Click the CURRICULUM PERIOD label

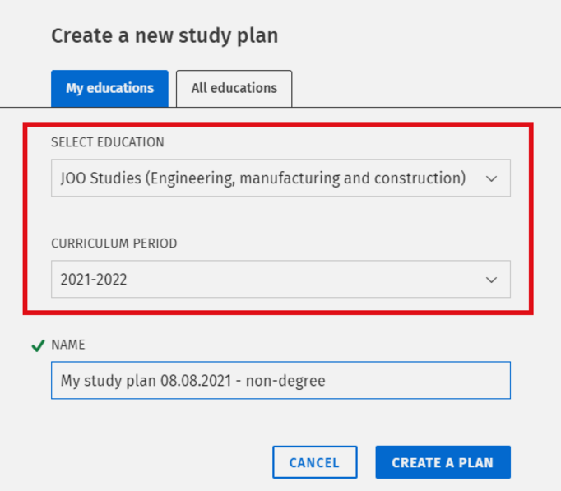114,243
